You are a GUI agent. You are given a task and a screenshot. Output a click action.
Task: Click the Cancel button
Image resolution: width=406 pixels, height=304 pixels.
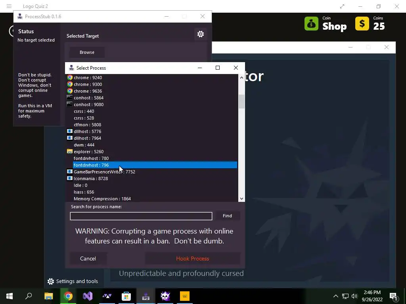click(x=88, y=258)
